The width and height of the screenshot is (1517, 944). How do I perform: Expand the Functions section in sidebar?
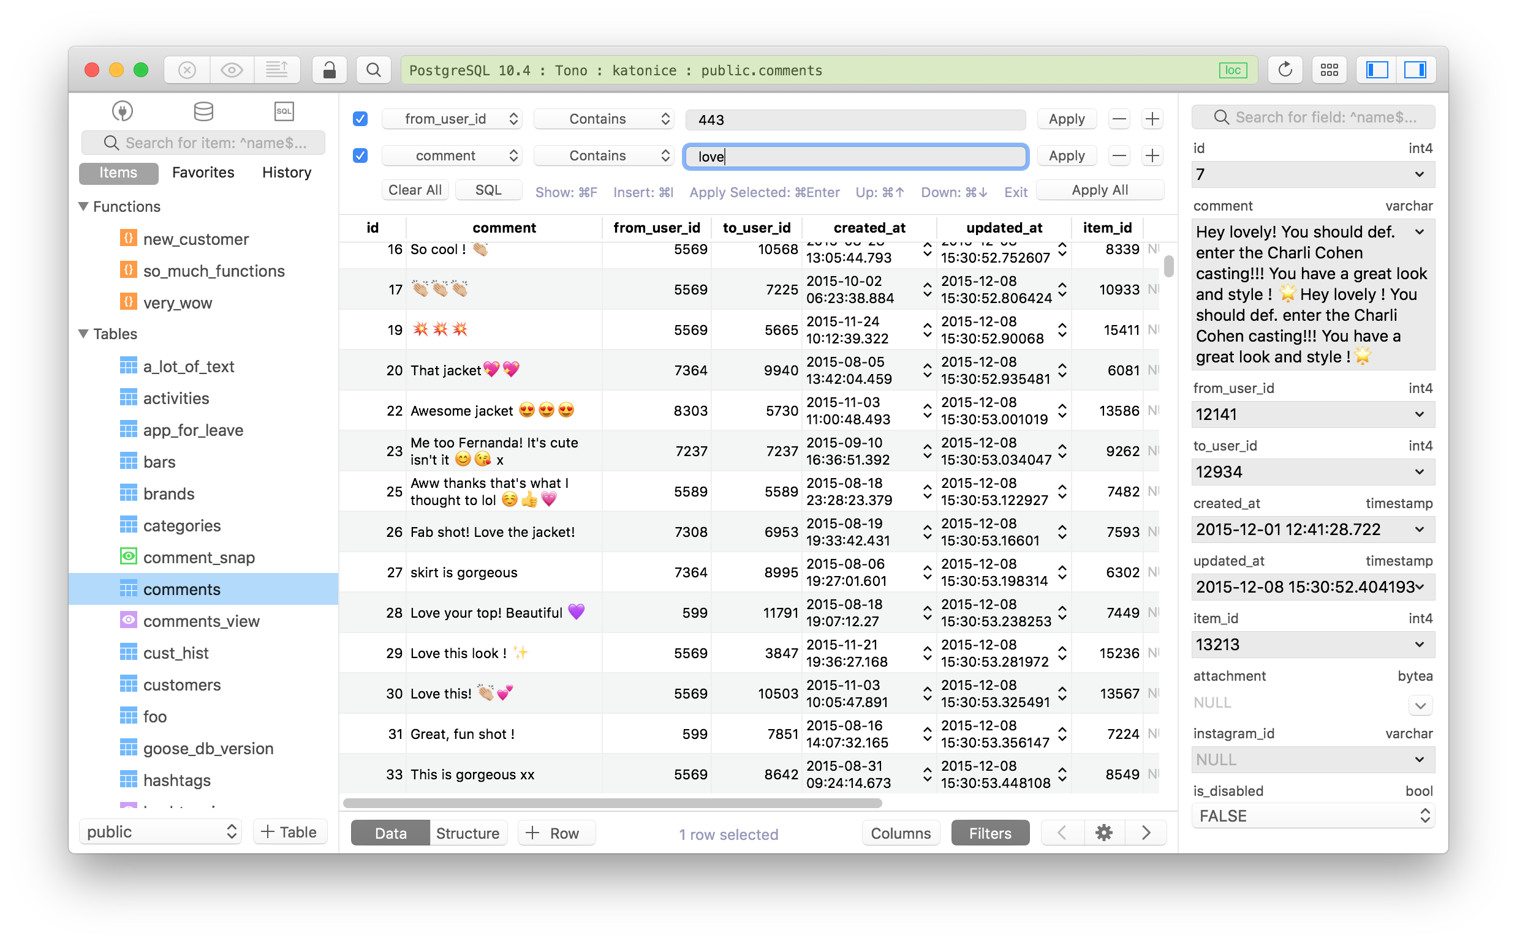pyautogui.click(x=83, y=206)
